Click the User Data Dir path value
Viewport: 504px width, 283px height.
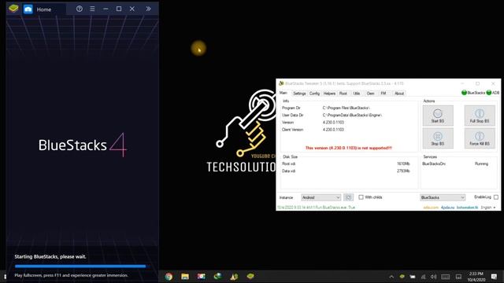(x=352, y=115)
